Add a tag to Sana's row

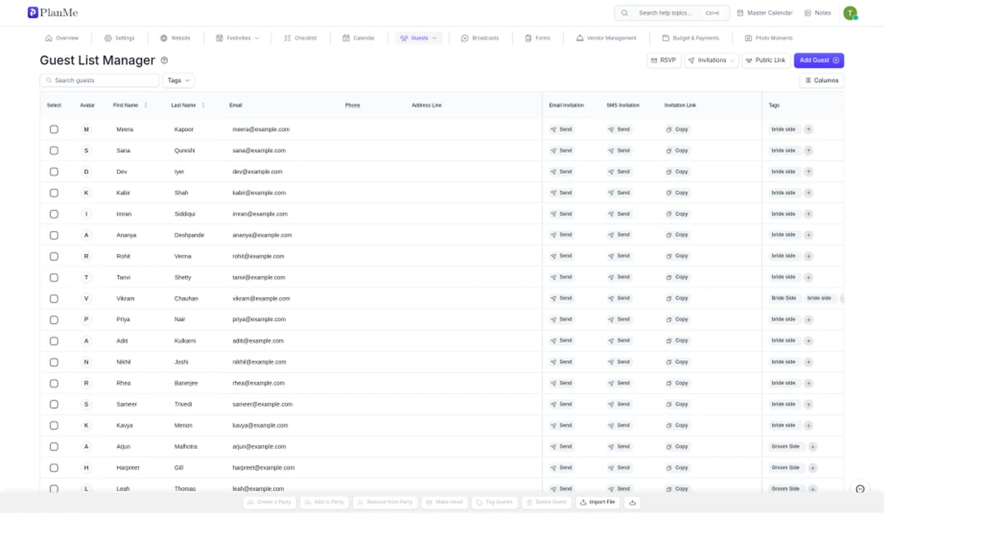(809, 150)
